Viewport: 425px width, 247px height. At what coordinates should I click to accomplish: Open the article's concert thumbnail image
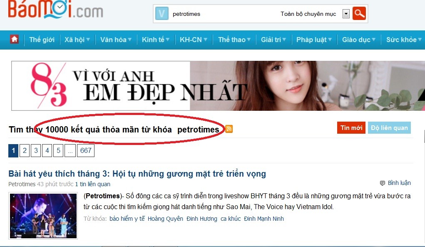tap(43, 215)
